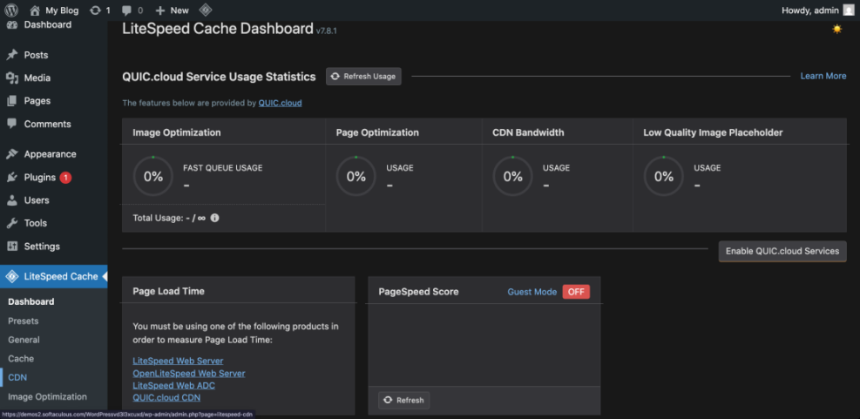Open QUIC.cloud link in features description
Screen dimensions: 860x419
pos(281,103)
